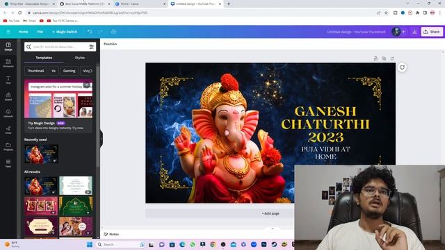Reload the browser page
Image resolution: width=445 pixels, height=250 pixels.
(20, 12)
